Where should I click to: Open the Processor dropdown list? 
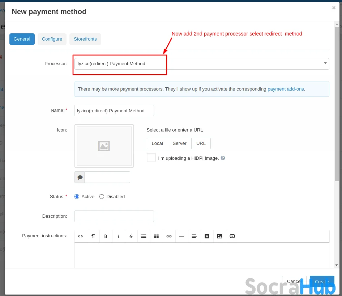click(202, 64)
